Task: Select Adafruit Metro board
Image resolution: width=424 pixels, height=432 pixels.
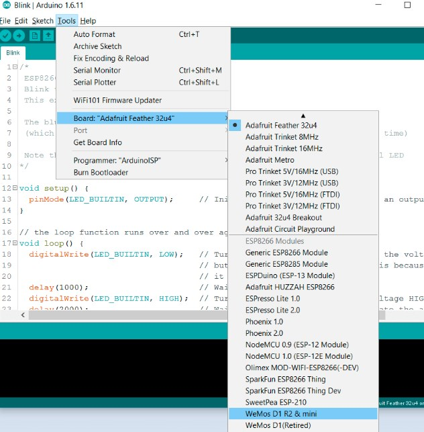Action: tap(304, 160)
